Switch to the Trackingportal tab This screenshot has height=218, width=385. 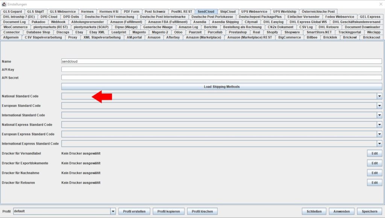coord(349,32)
